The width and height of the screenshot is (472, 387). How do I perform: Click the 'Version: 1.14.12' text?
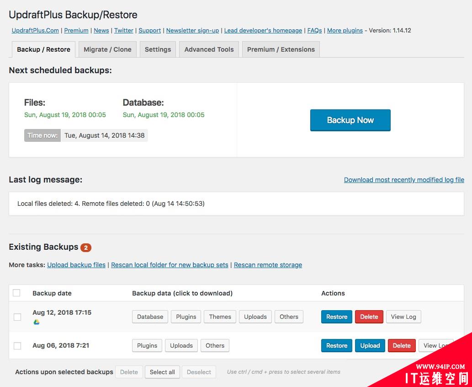(x=390, y=31)
